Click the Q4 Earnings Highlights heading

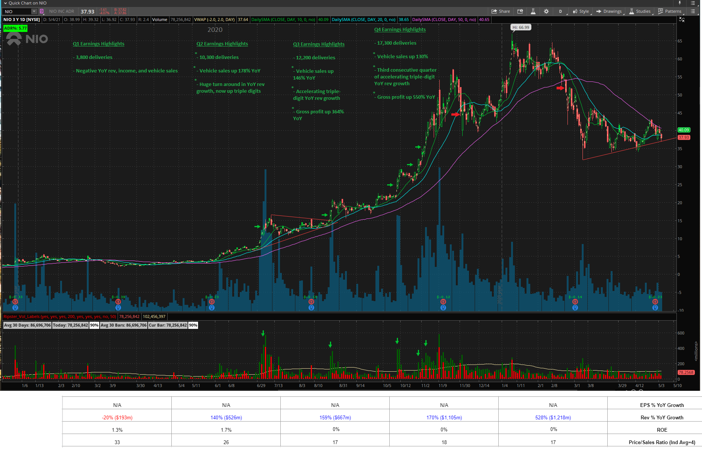400,30
